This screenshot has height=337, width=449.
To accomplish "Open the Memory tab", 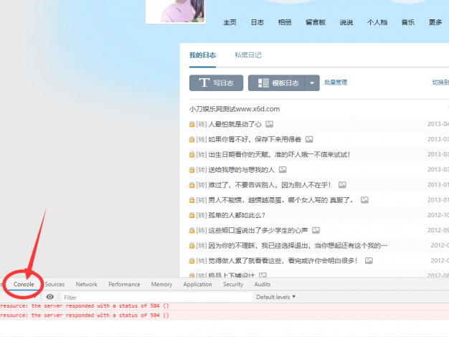I will [x=162, y=285].
